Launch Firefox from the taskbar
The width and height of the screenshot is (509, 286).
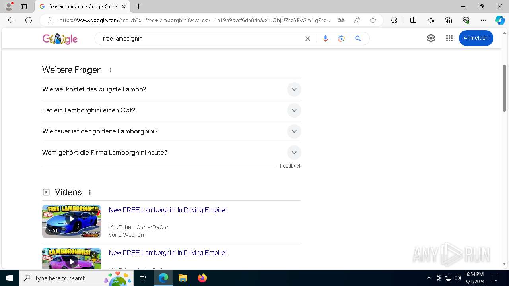202,278
